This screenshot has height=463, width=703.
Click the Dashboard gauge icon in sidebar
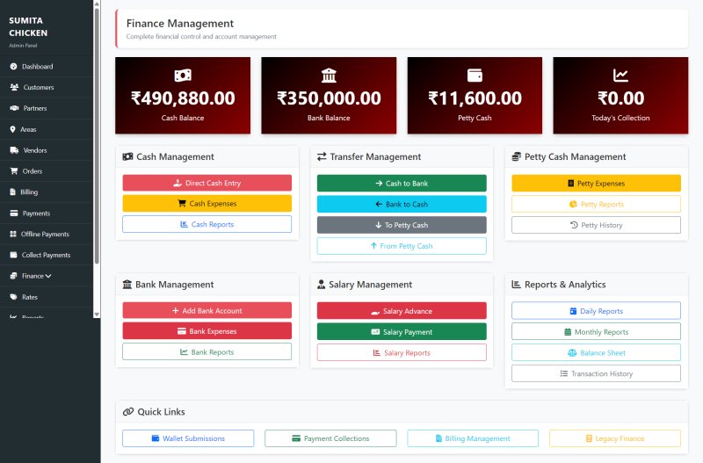click(x=14, y=67)
